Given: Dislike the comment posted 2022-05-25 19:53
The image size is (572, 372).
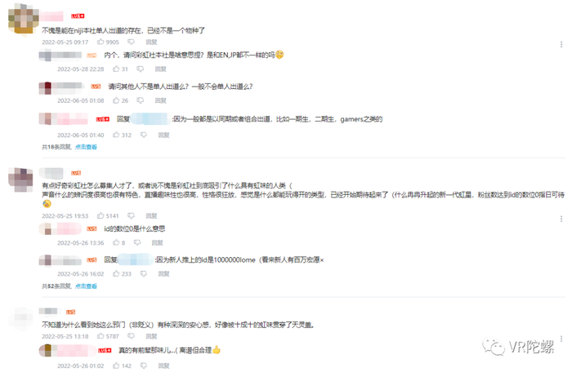Looking at the screenshot, I should pos(131,215).
